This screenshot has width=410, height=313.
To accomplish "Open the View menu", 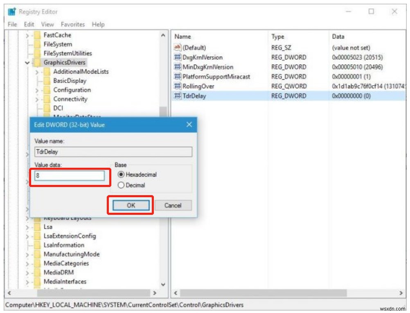I will point(47,24).
